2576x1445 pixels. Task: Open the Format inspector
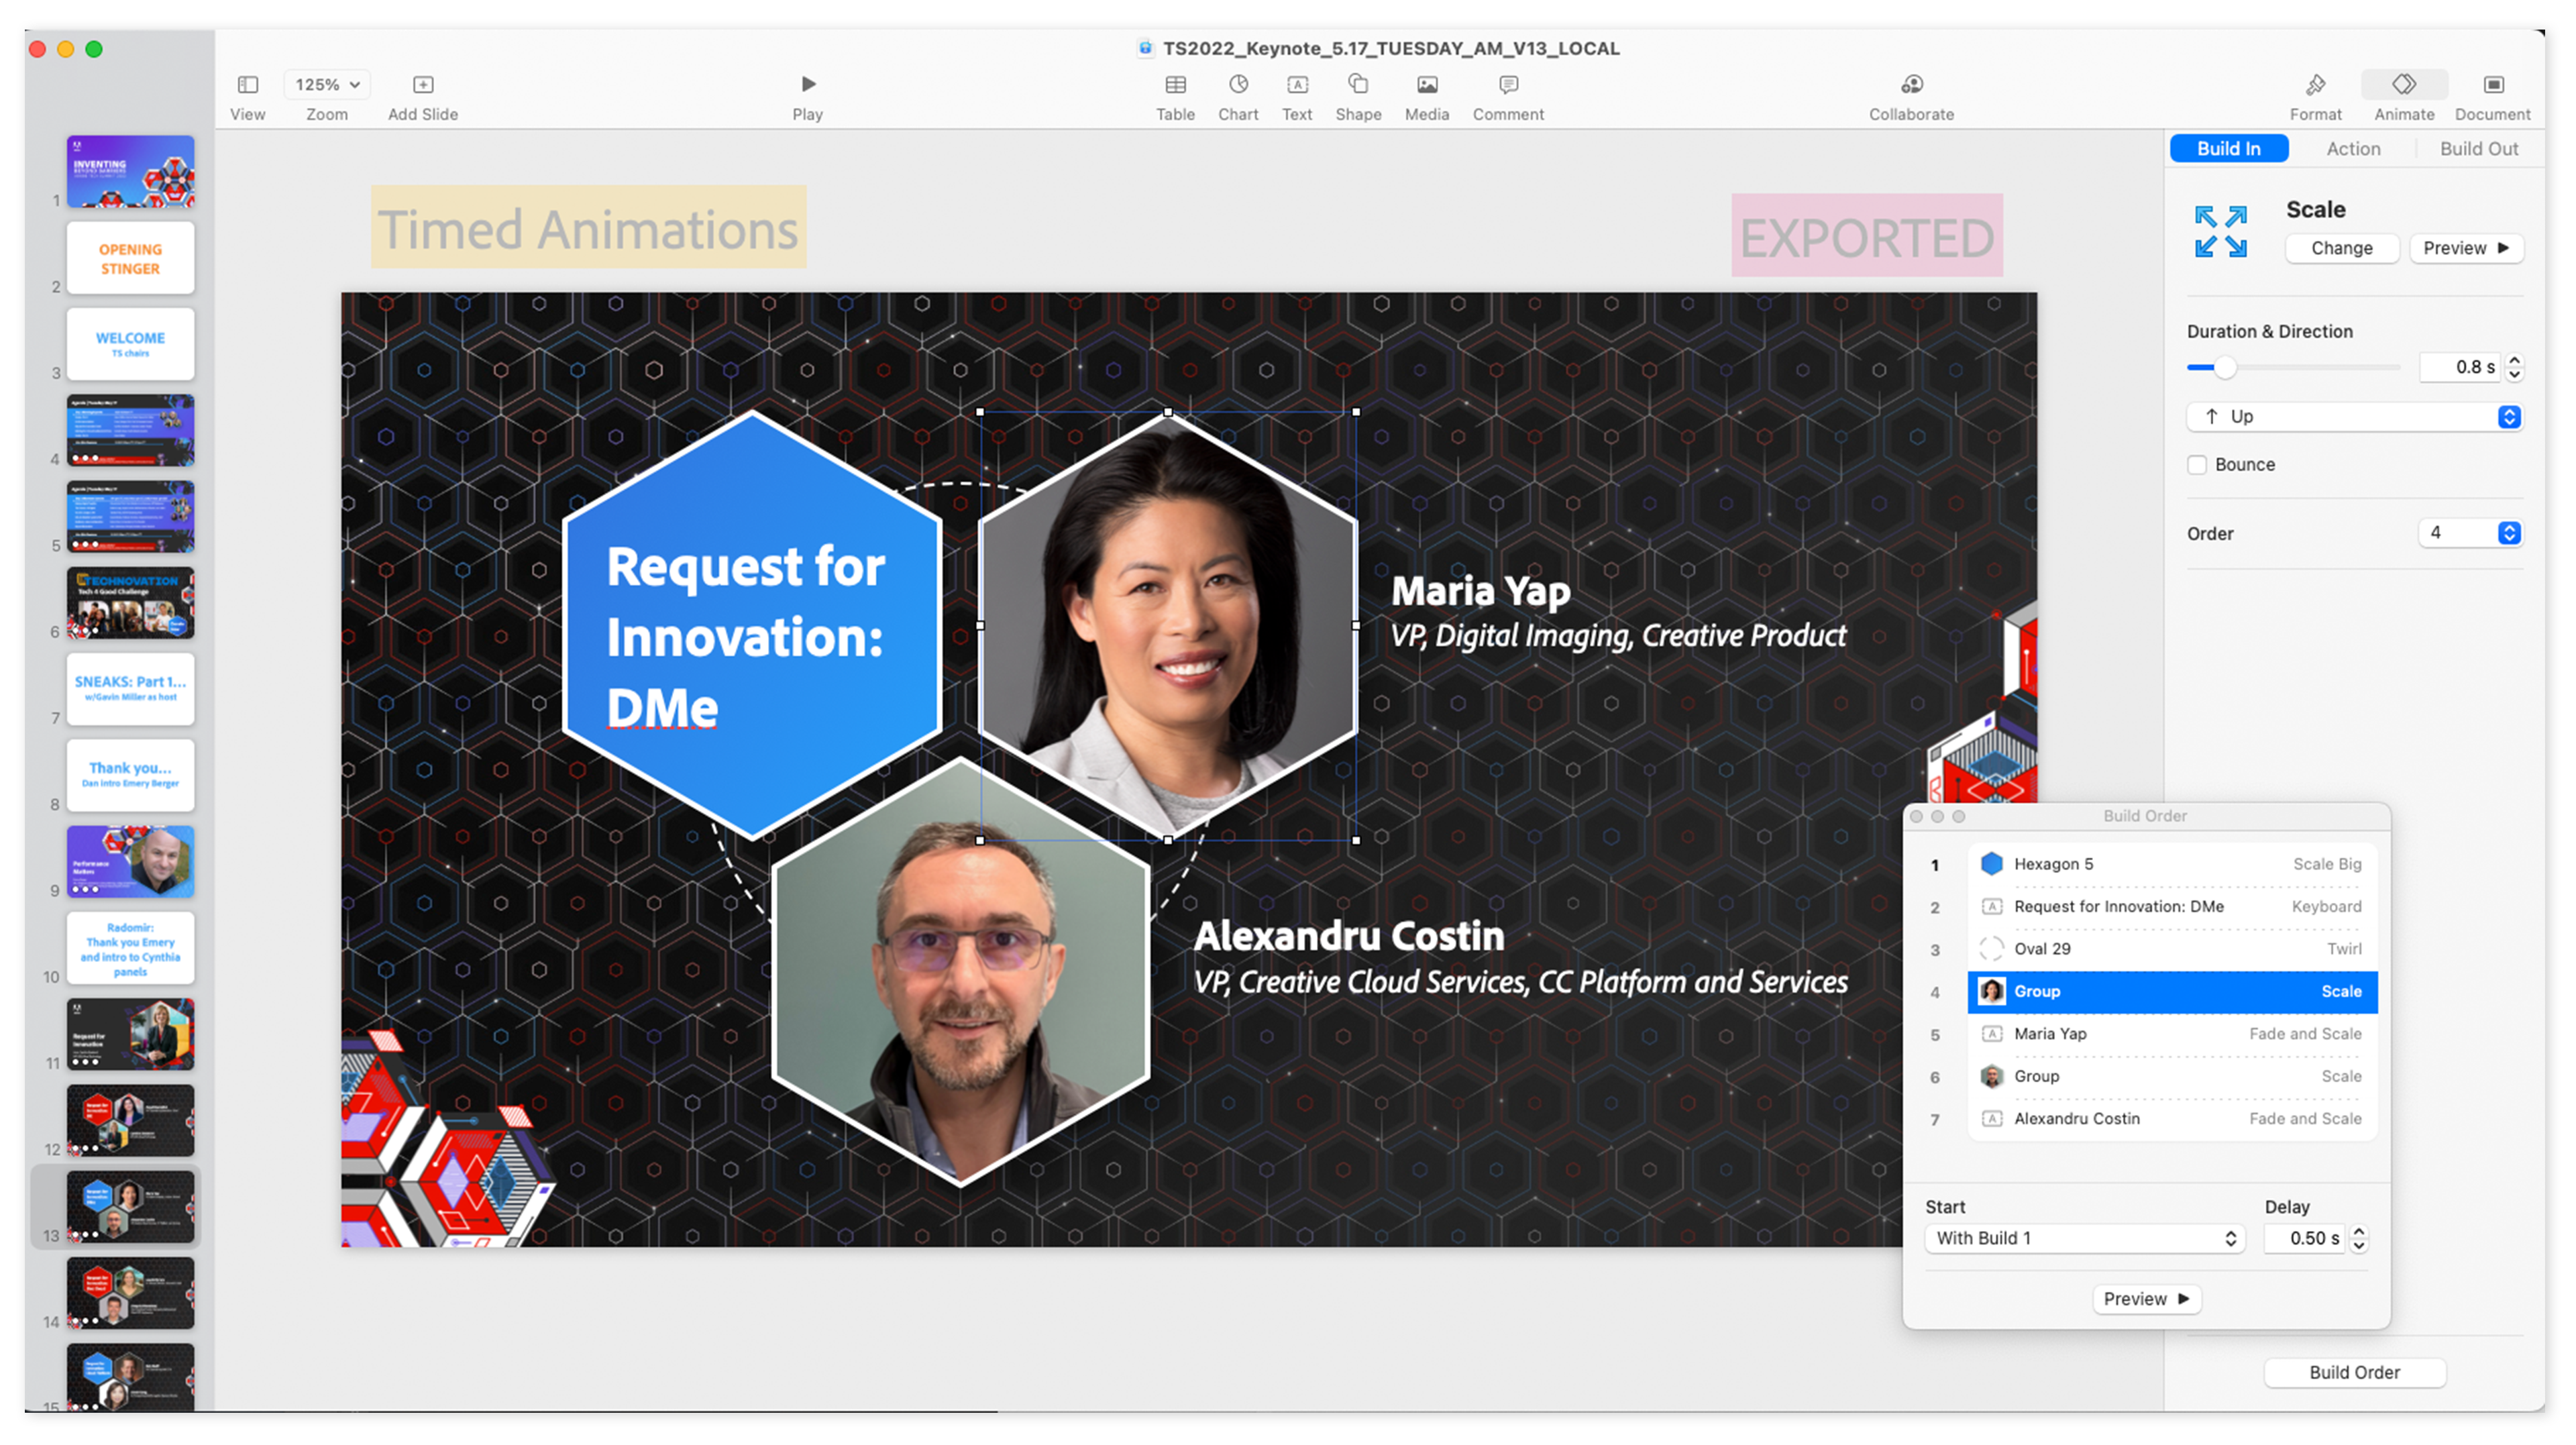click(2315, 84)
